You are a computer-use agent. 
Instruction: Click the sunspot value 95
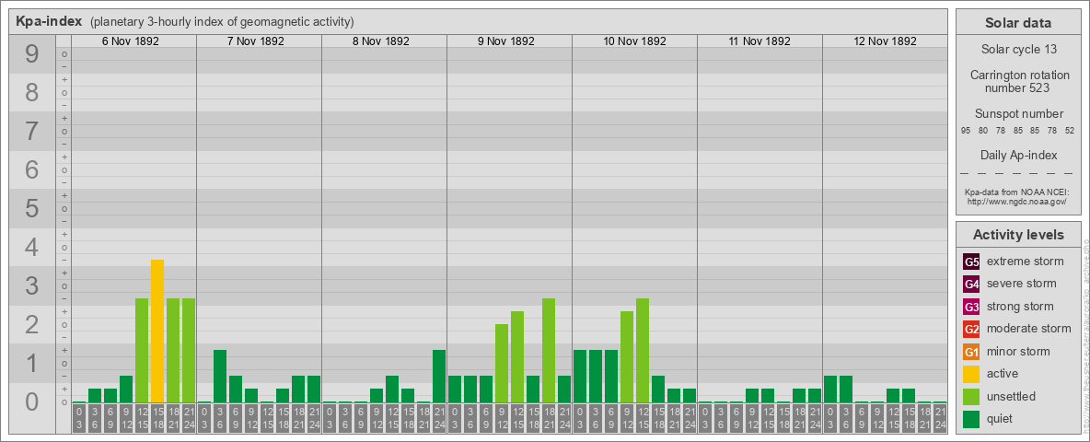(x=966, y=131)
